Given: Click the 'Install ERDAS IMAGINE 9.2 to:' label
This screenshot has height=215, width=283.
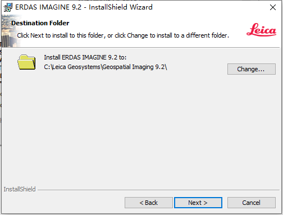Looking at the screenshot, I should [85, 57].
